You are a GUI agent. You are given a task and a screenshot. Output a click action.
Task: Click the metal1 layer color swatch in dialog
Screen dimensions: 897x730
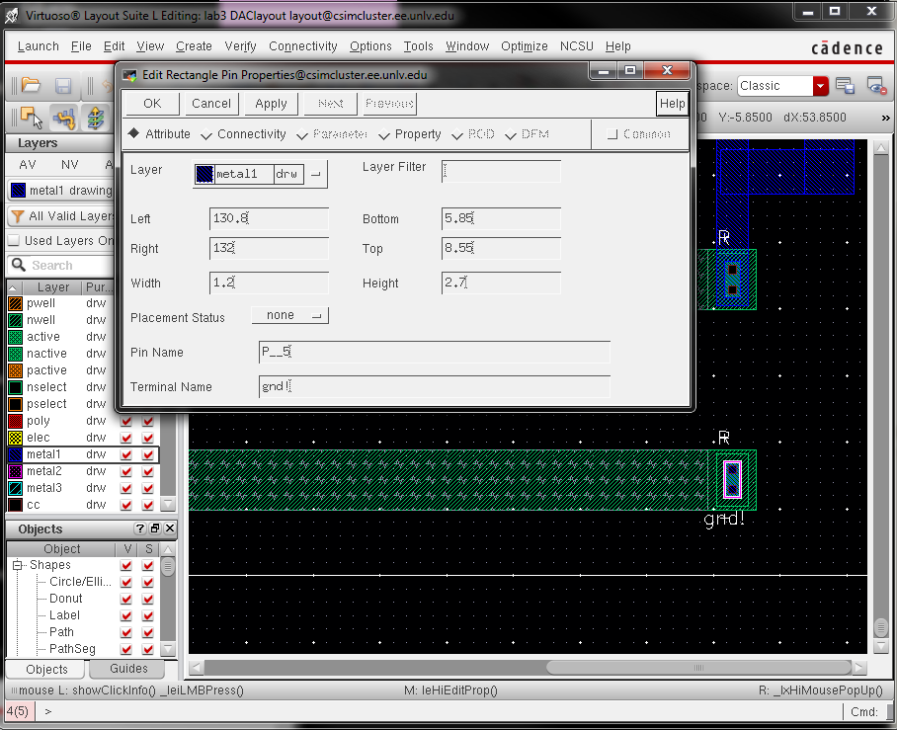204,174
